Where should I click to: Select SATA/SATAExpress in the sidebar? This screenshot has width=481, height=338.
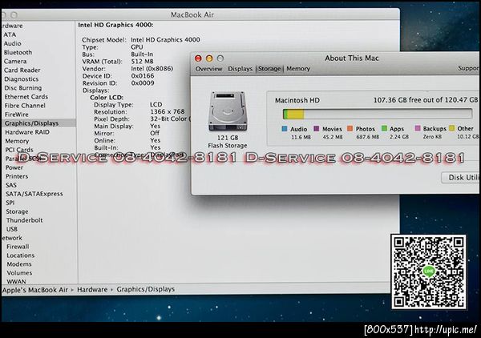pyautogui.click(x=34, y=194)
